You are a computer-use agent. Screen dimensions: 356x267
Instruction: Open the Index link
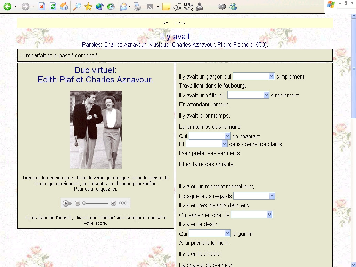(180, 23)
